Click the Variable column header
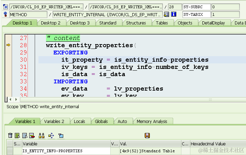Viewport: 246px width, 155px height. pos(66,144)
